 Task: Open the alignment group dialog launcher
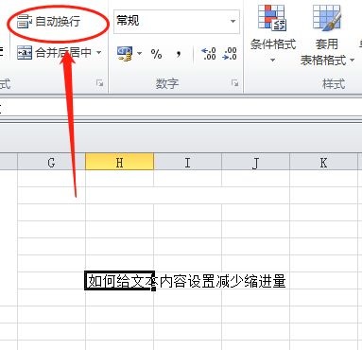(100, 83)
